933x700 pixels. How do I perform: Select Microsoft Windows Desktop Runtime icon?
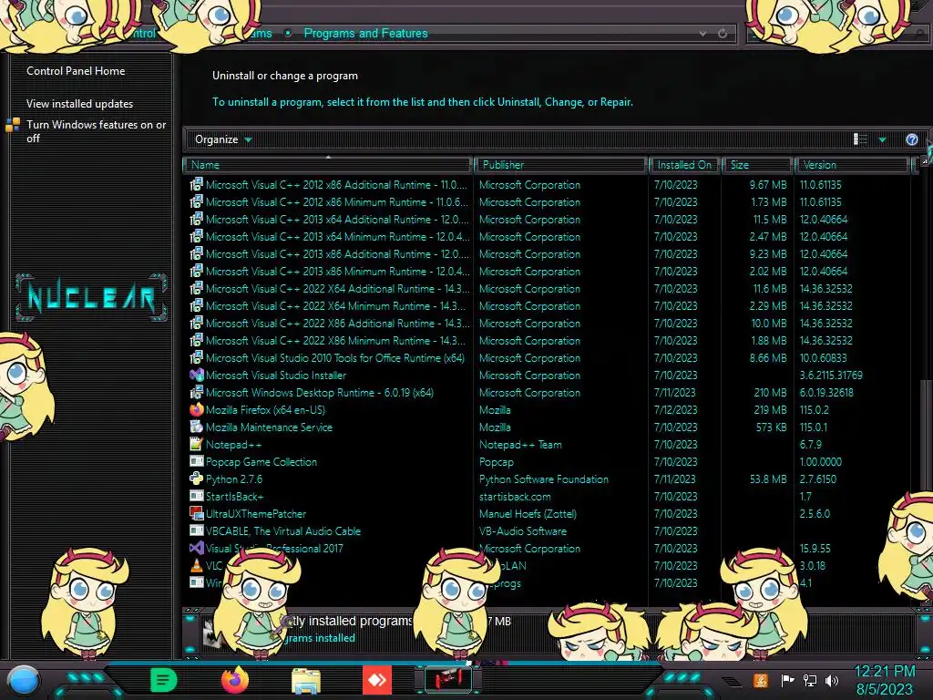(x=197, y=392)
